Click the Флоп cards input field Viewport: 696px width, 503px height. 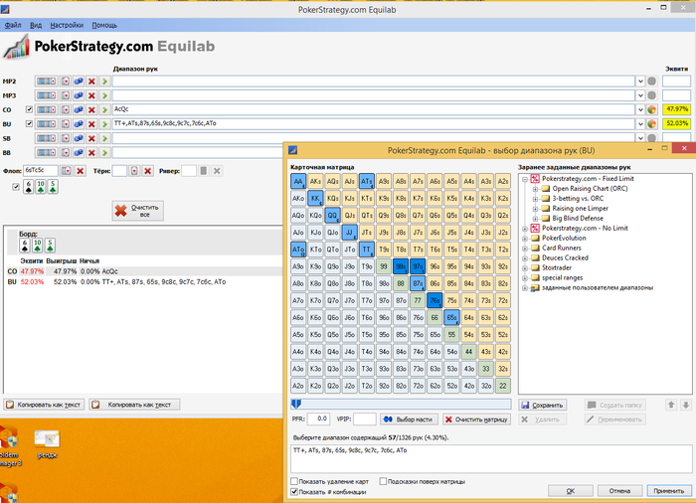pos(41,170)
